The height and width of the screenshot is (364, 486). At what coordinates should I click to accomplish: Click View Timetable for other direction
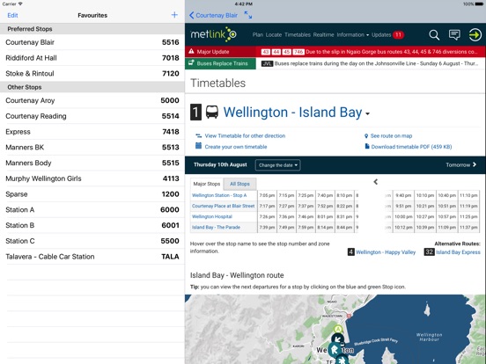coord(245,136)
